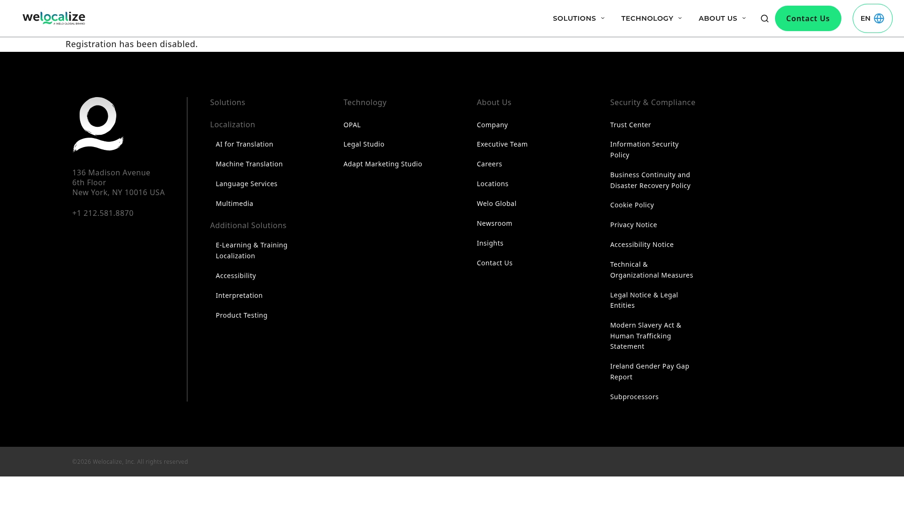Image resolution: width=904 pixels, height=509 pixels.
Task: Visit the Company page
Action: coord(492,125)
